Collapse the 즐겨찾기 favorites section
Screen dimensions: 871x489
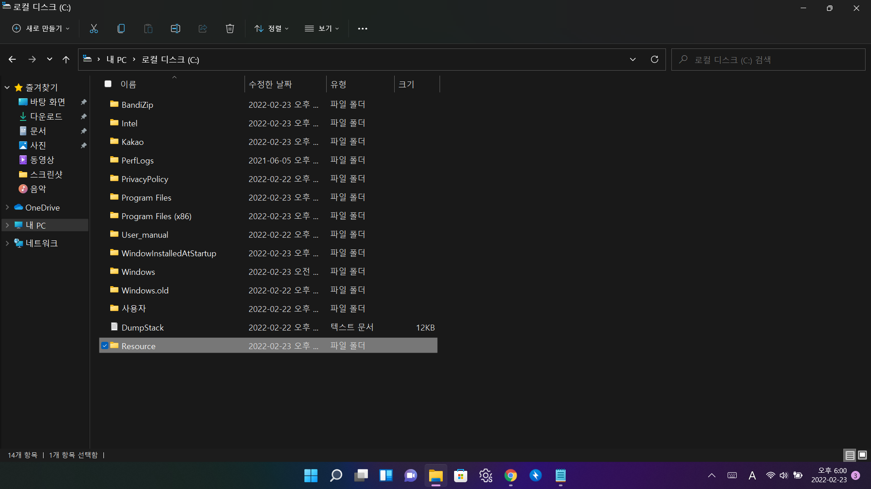[7, 87]
